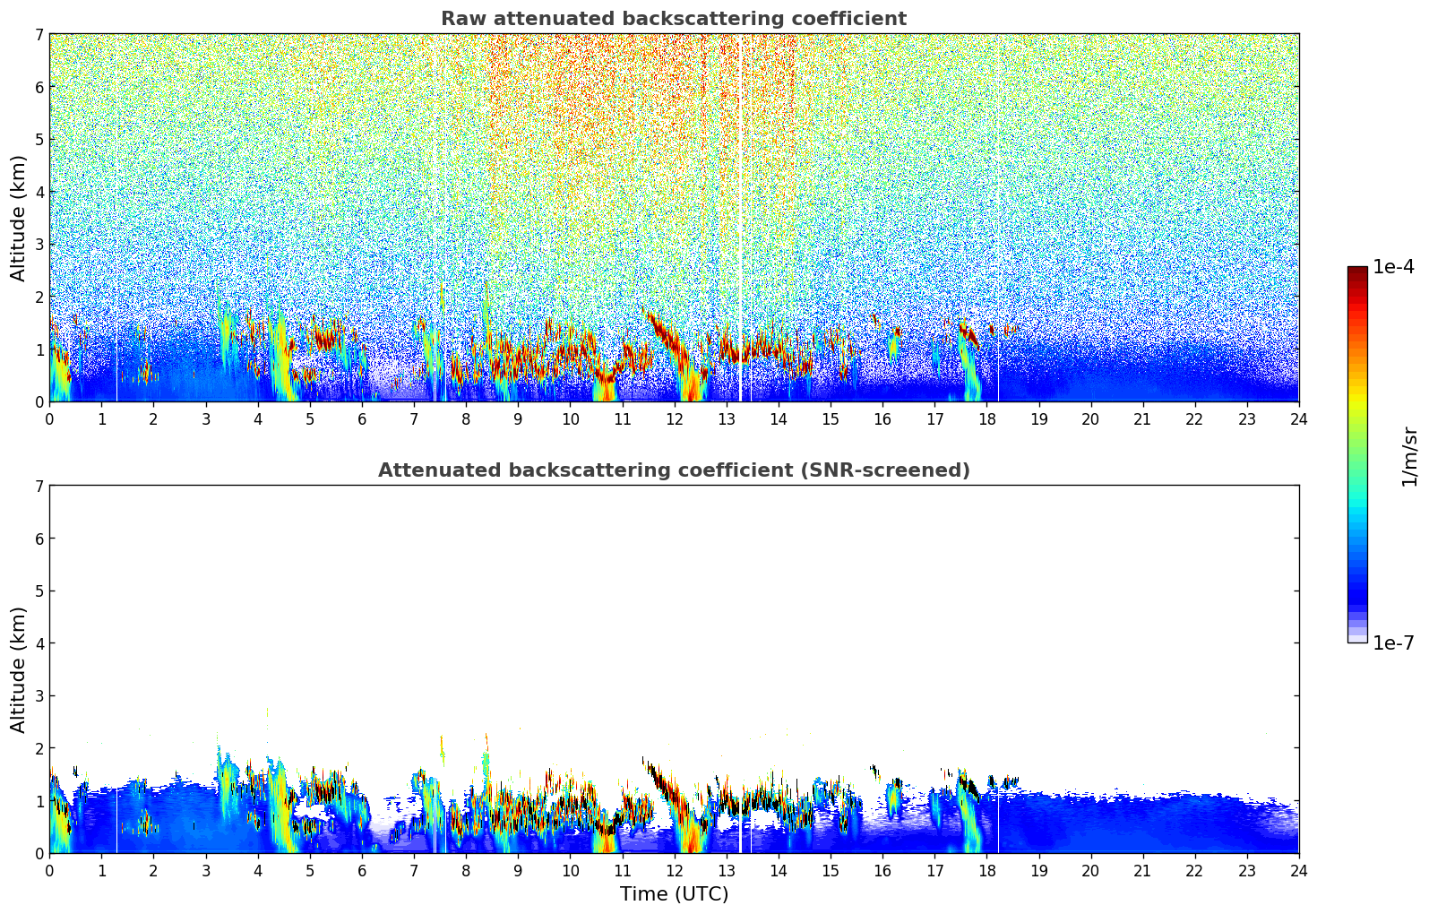The height and width of the screenshot is (914, 1429).
Task: Click the 7 km tick on top plot
Action: click(x=39, y=34)
